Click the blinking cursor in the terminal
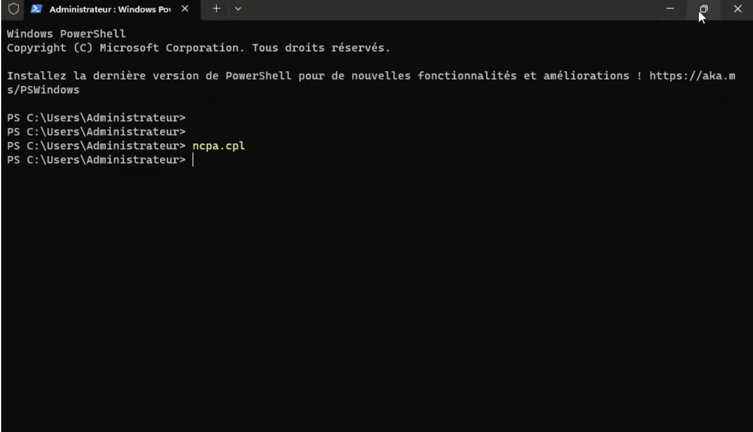Image resolution: width=753 pixels, height=432 pixels. click(x=193, y=160)
